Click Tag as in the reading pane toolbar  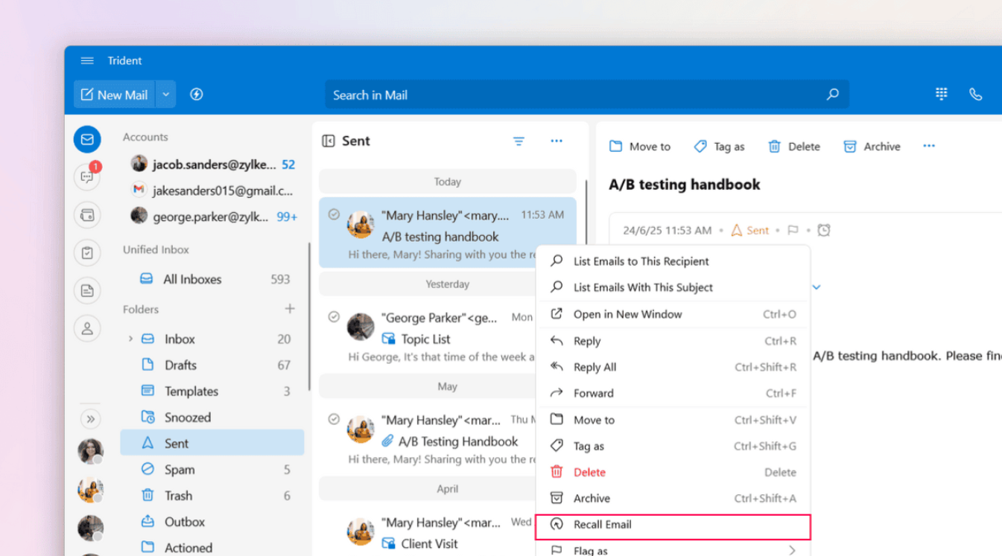pyautogui.click(x=719, y=147)
